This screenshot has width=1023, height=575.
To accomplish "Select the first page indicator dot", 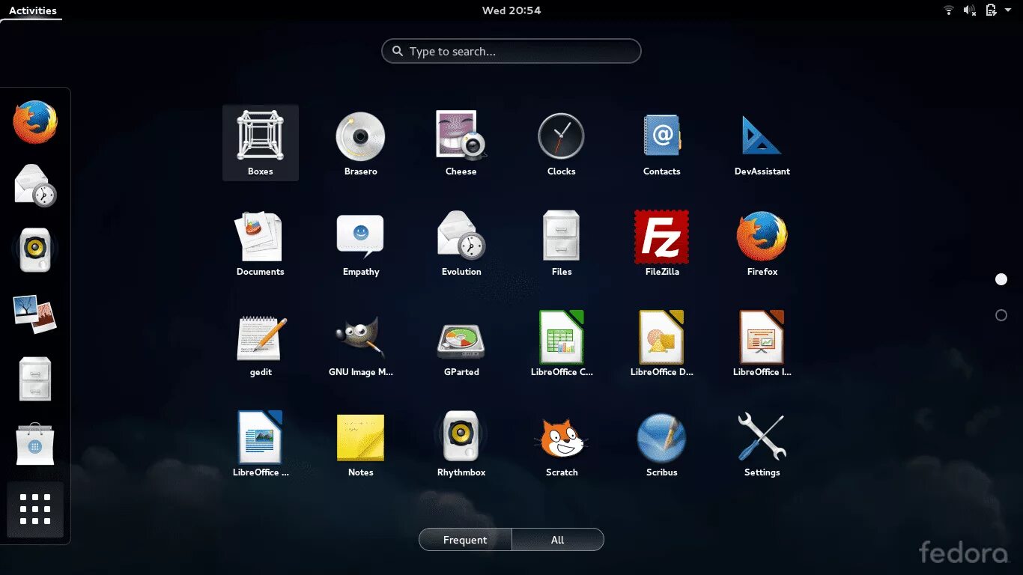I will (x=1001, y=279).
